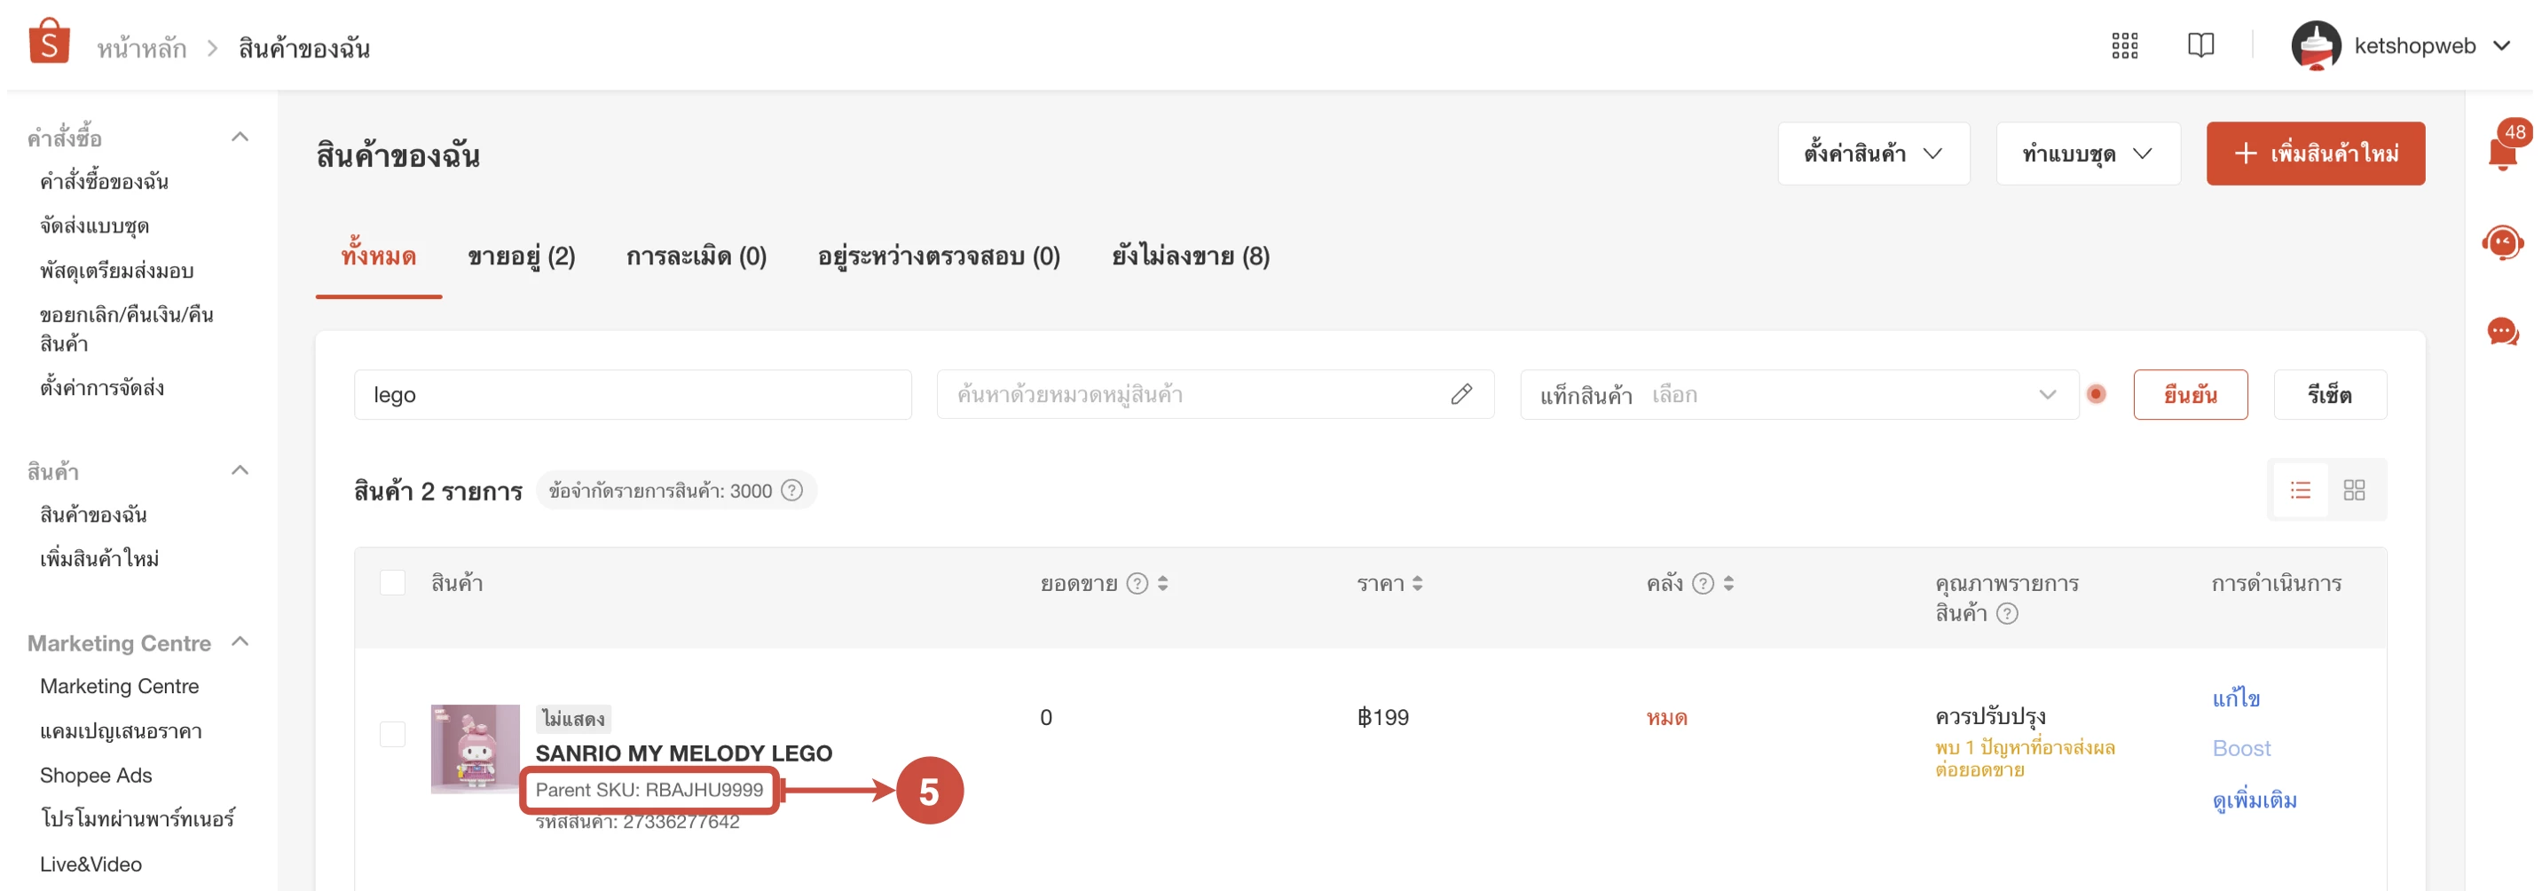Open Shopee Ads in sidebar
Screen dimensions: 2542x891
[x=96, y=776]
